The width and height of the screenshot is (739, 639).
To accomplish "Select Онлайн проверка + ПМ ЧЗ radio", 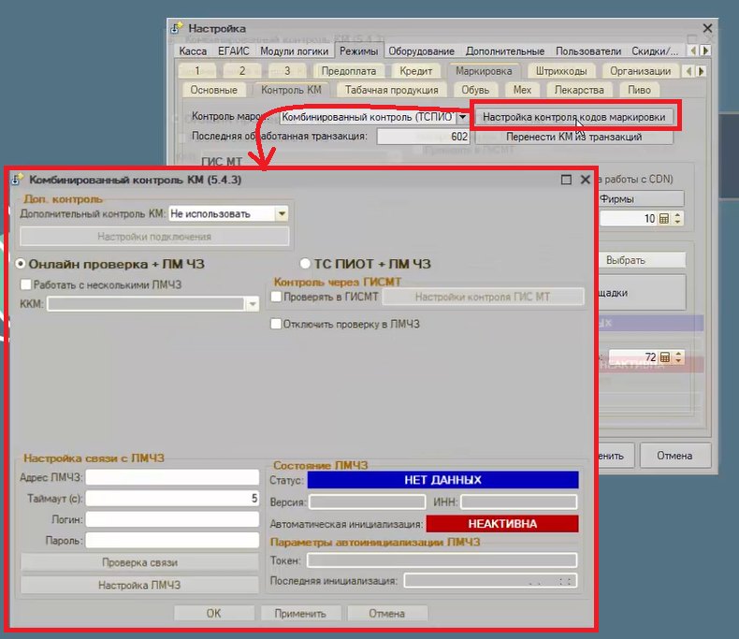I will 21,264.
